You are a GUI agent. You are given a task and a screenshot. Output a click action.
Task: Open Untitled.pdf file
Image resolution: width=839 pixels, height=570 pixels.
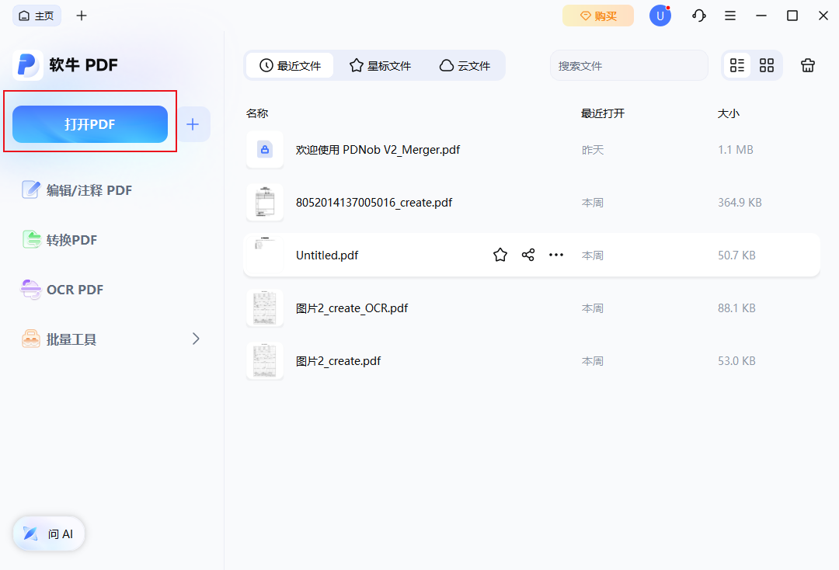point(327,255)
